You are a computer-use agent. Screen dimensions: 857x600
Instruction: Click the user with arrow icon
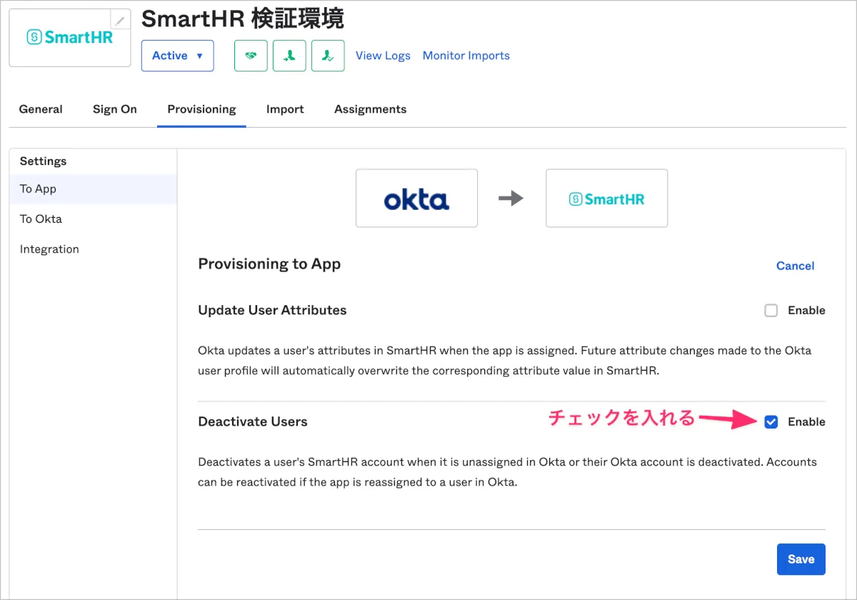(289, 56)
